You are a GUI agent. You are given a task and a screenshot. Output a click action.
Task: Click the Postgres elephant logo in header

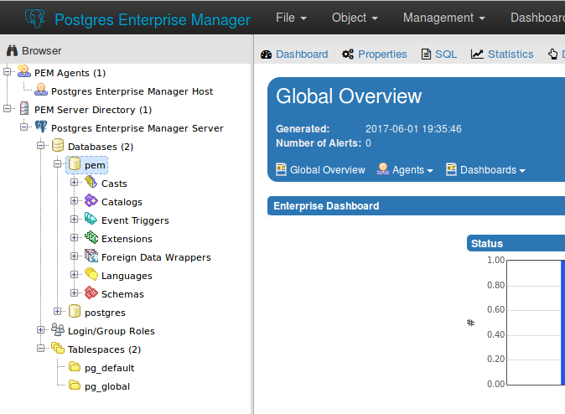[35, 18]
